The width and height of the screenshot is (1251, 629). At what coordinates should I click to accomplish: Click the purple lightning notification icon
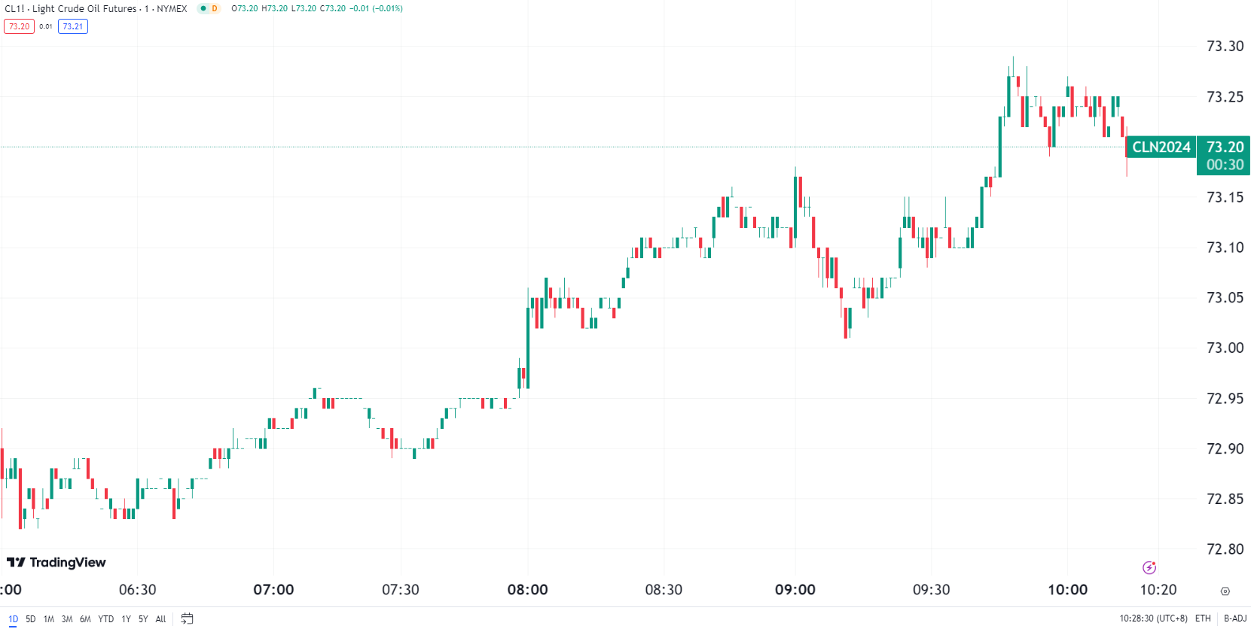click(1149, 567)
